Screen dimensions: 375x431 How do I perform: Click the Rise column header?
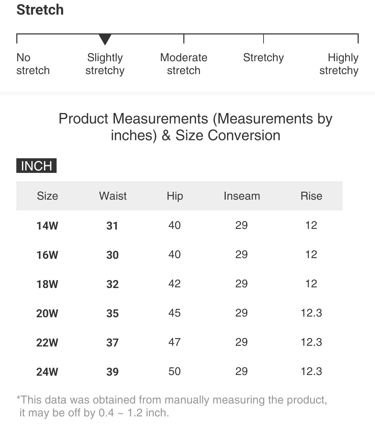pyautogui.click(x=311, y=196)
